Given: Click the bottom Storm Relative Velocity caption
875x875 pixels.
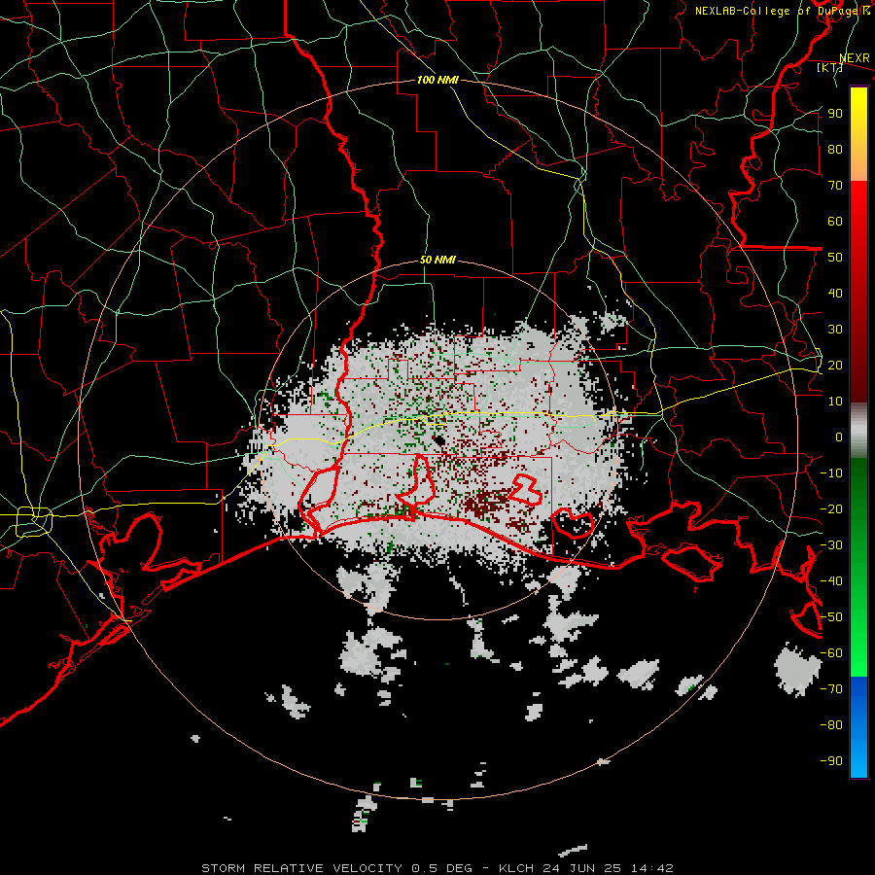Looking at the screenshot, I should 437,868.
